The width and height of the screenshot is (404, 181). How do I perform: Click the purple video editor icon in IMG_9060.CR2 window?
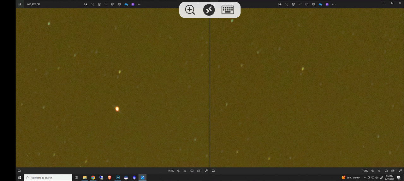[x=133, y=4]
